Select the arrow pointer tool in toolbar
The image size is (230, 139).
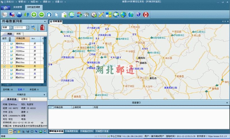pos(57,14)
